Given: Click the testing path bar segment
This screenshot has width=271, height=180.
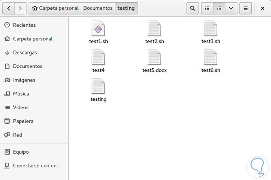Looking at the screenshot, I should [126, 8].
